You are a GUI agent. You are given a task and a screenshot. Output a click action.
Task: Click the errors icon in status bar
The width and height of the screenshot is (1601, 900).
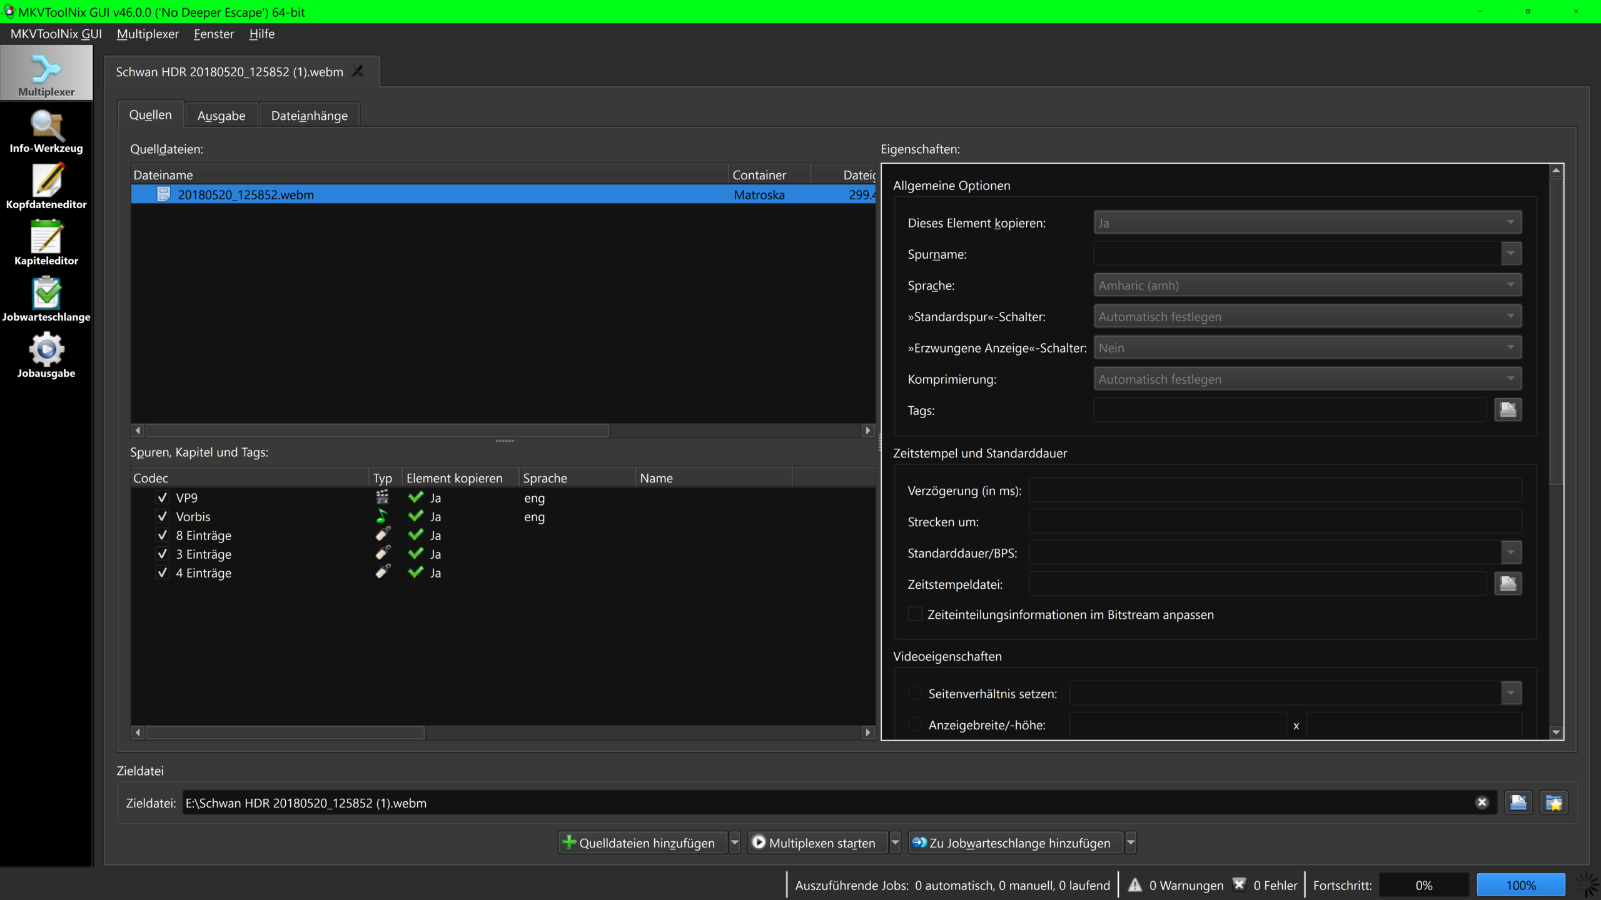(1239, 885)
